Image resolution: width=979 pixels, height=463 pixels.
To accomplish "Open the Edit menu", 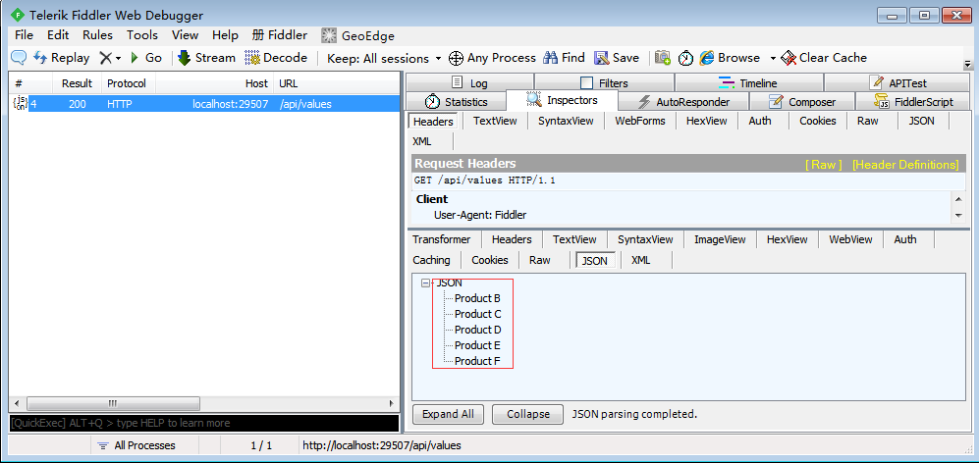I will [x=58, y=35].
